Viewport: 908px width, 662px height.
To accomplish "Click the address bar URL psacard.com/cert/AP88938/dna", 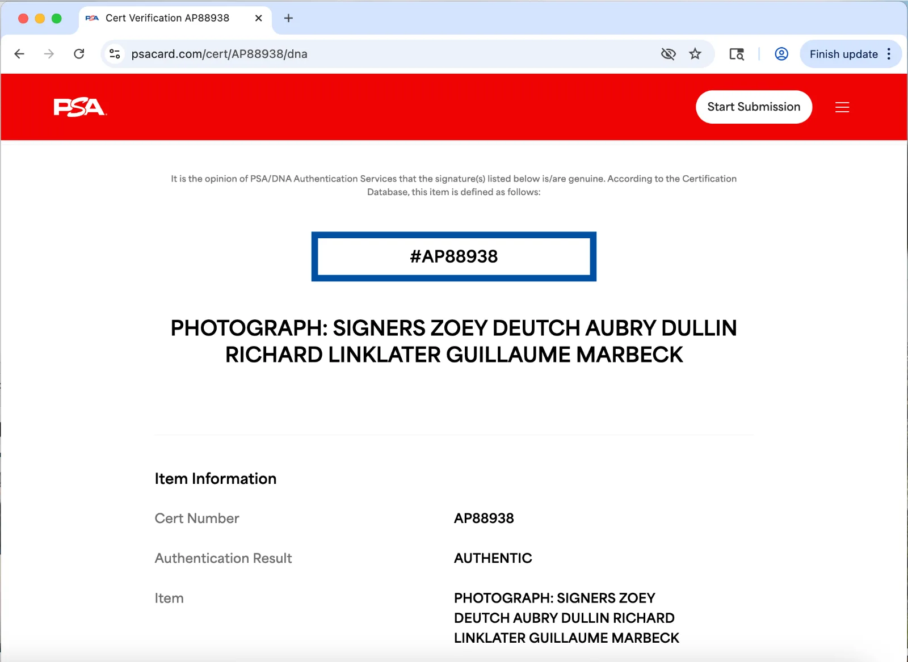I will [220, 54].
